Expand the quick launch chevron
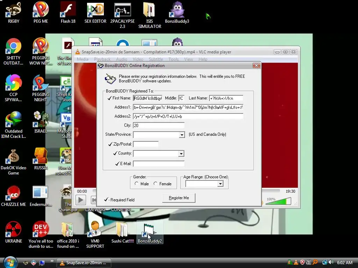358x268 pixels. [x=52, y=261]
